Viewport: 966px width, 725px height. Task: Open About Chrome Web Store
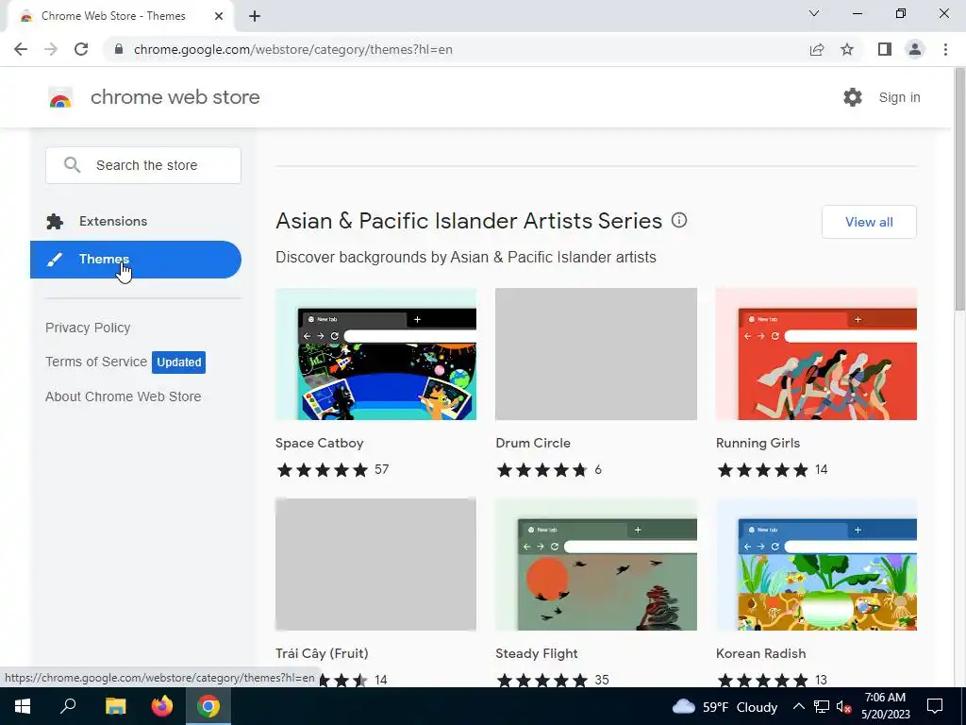[x=124, y=396]
